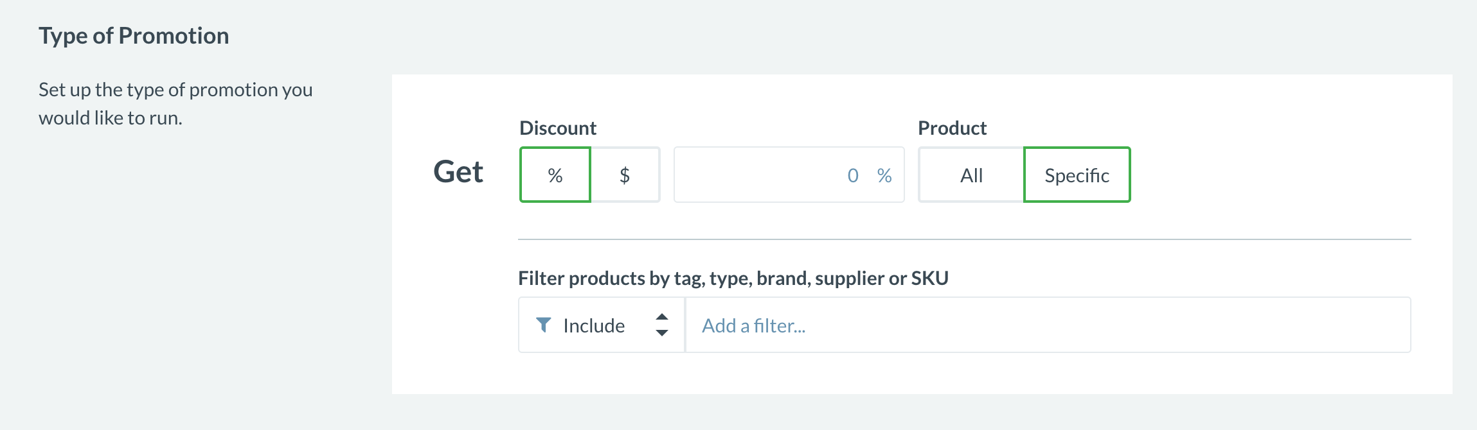
Task: Click the Filter products by tag label
Action: 733,279
